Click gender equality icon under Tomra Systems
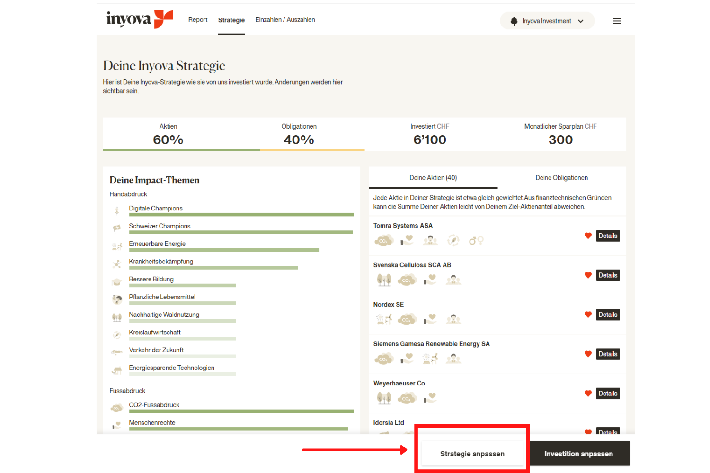Image resolution: width=710 pixels, height=473 pixels. [476, 241]
